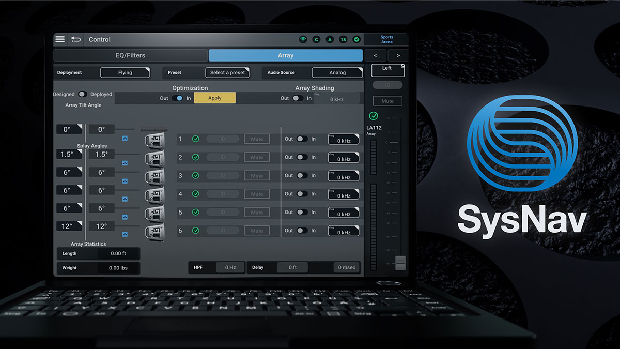Click the A status indicator
The image size is (620, 349).
330,40
